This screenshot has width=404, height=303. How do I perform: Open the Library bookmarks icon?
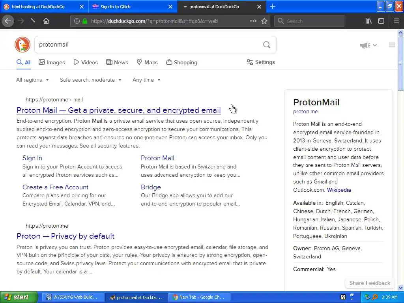pos(368,21)
